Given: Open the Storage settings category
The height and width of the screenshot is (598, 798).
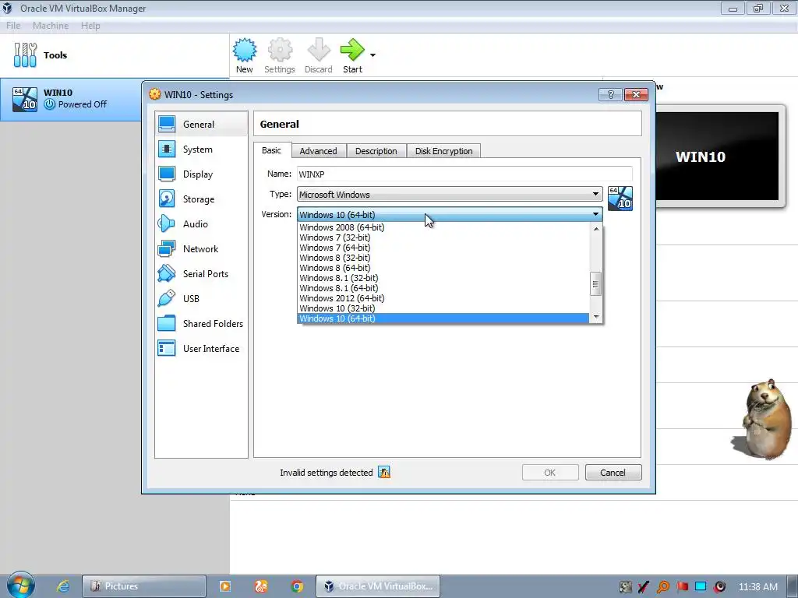Looking at the screenshot, I should [x=201, y=199].
